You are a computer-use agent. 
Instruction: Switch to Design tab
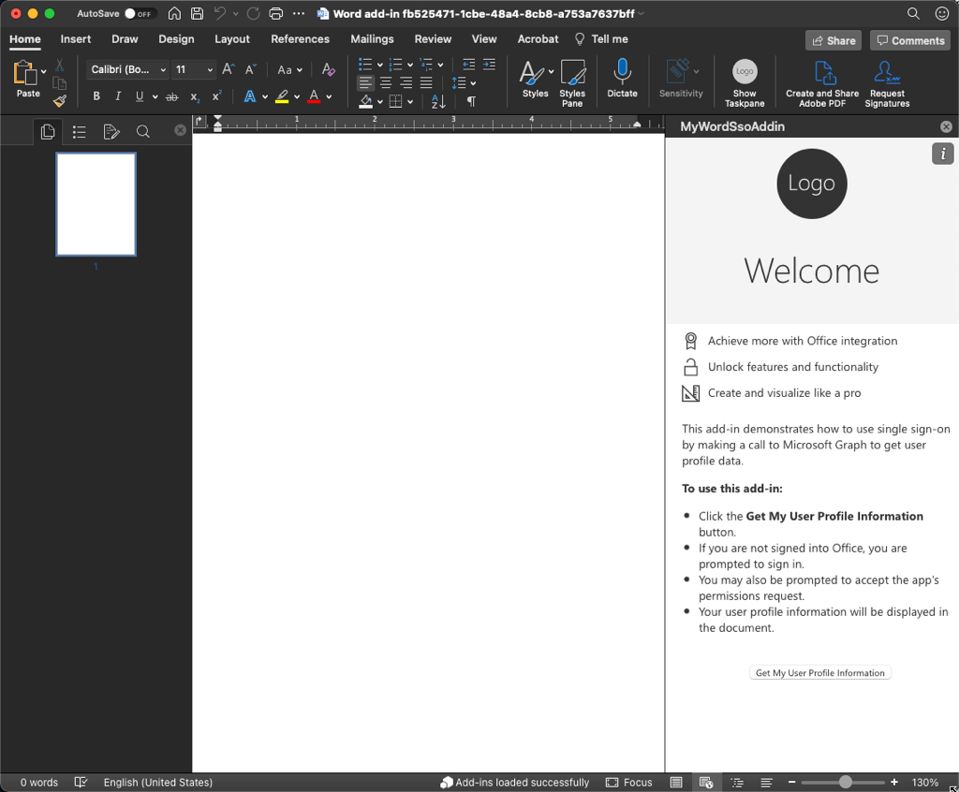pyautogui.click(x=176, y=39)
